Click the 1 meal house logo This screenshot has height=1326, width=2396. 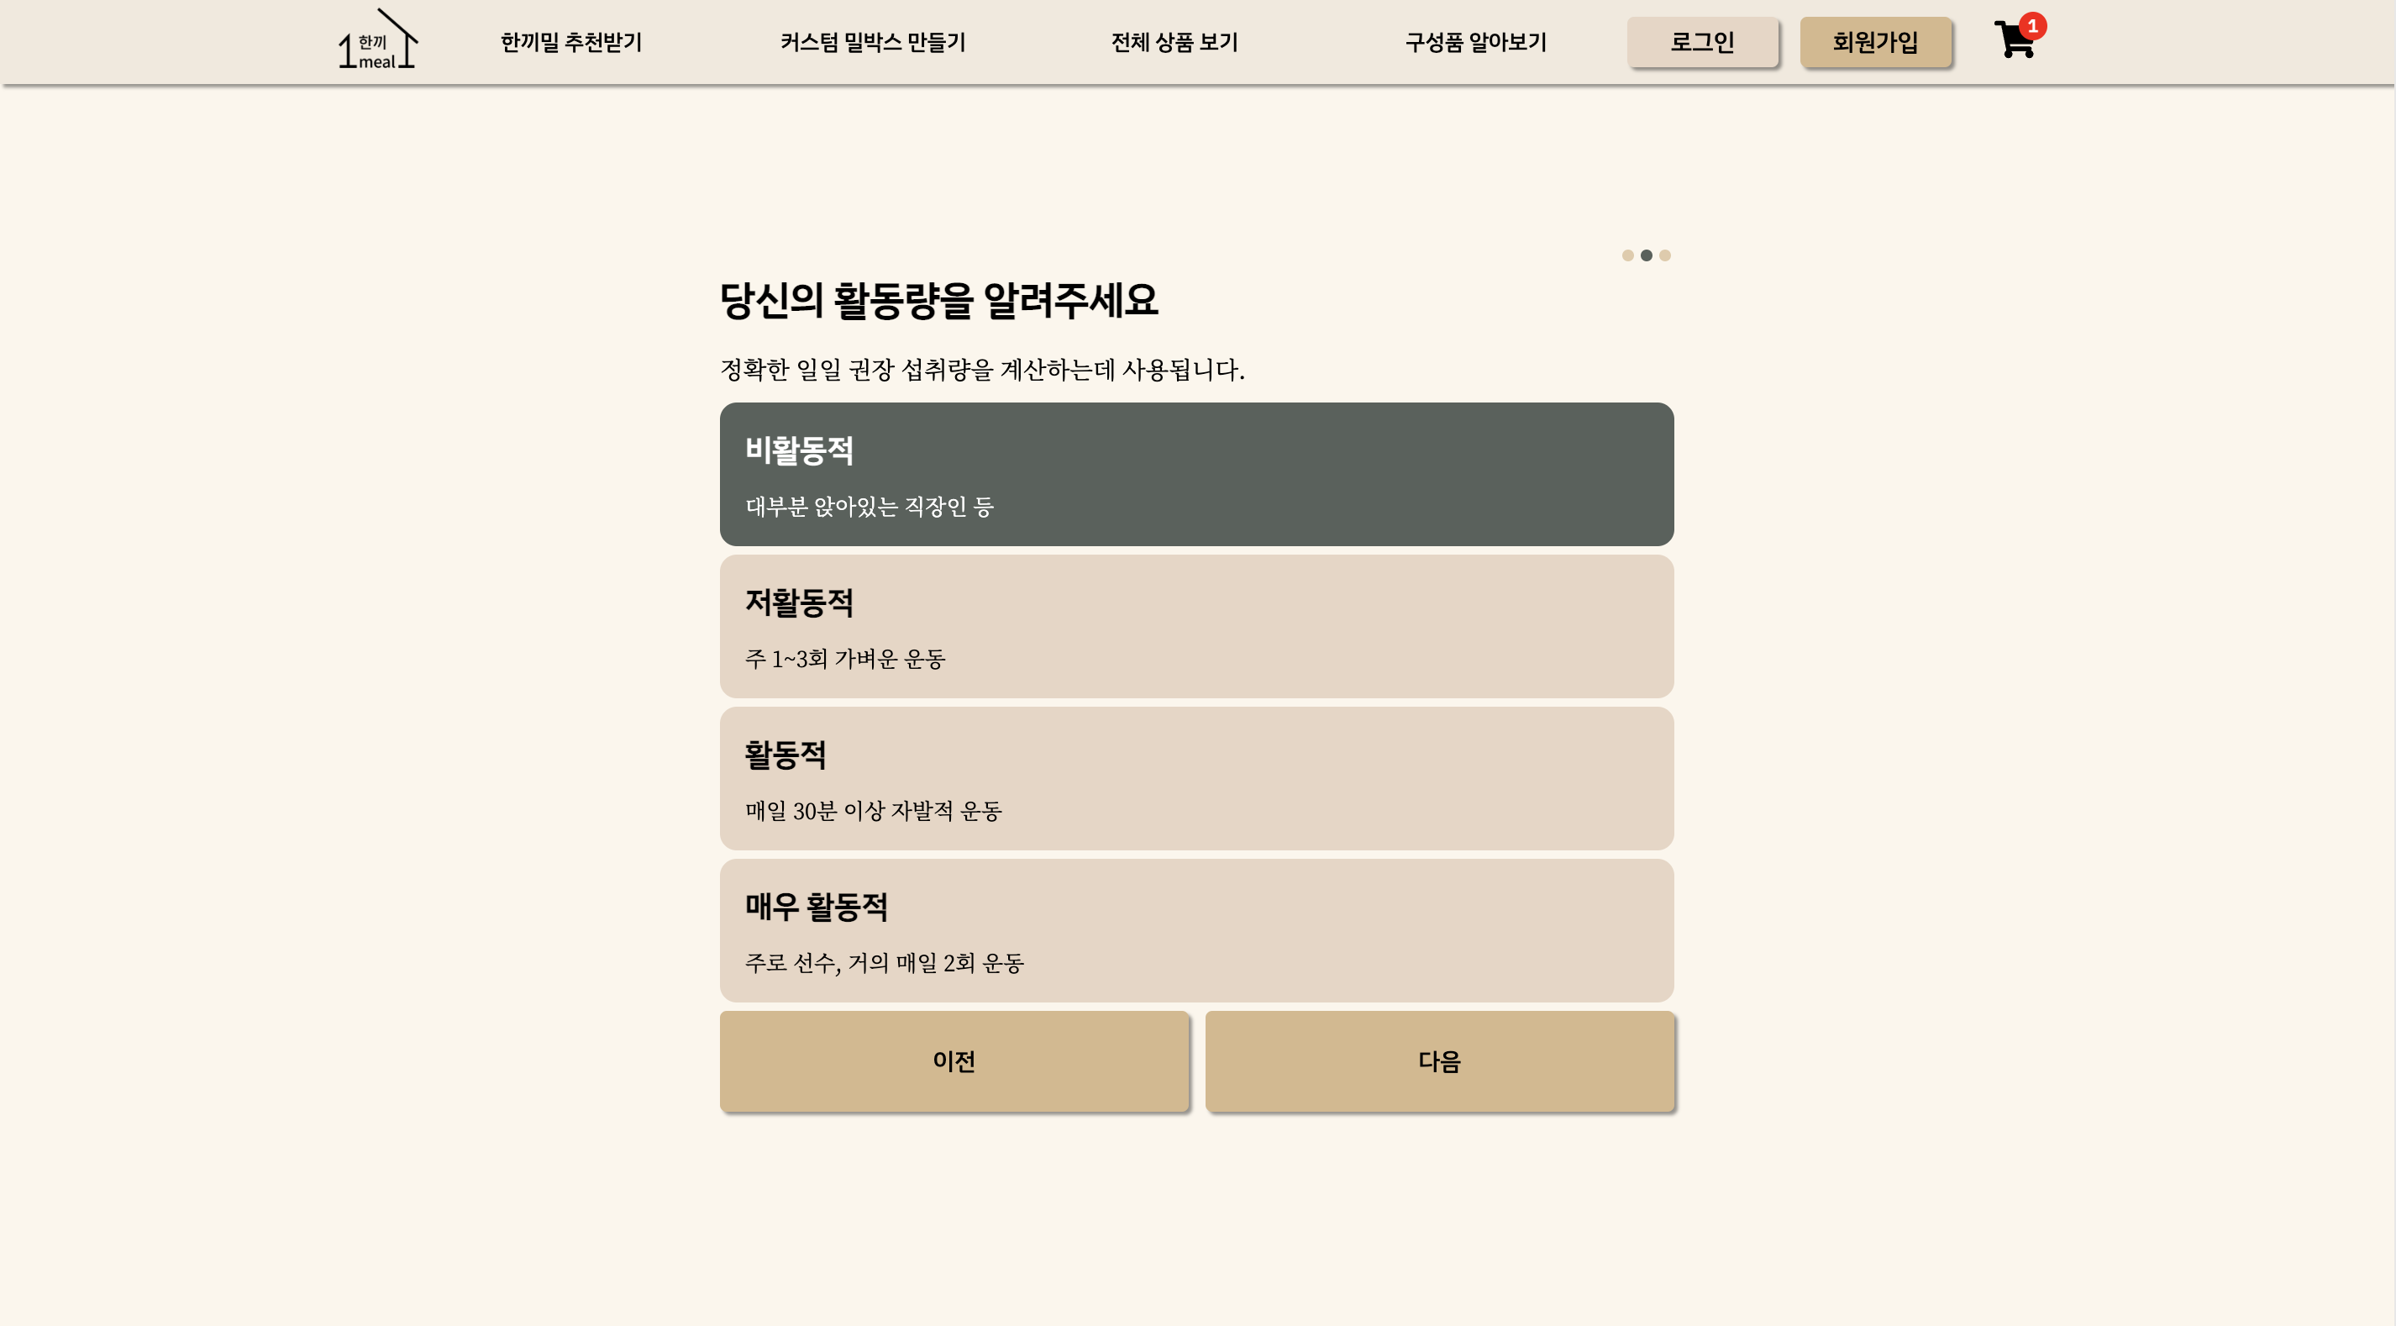click(378, 38)
